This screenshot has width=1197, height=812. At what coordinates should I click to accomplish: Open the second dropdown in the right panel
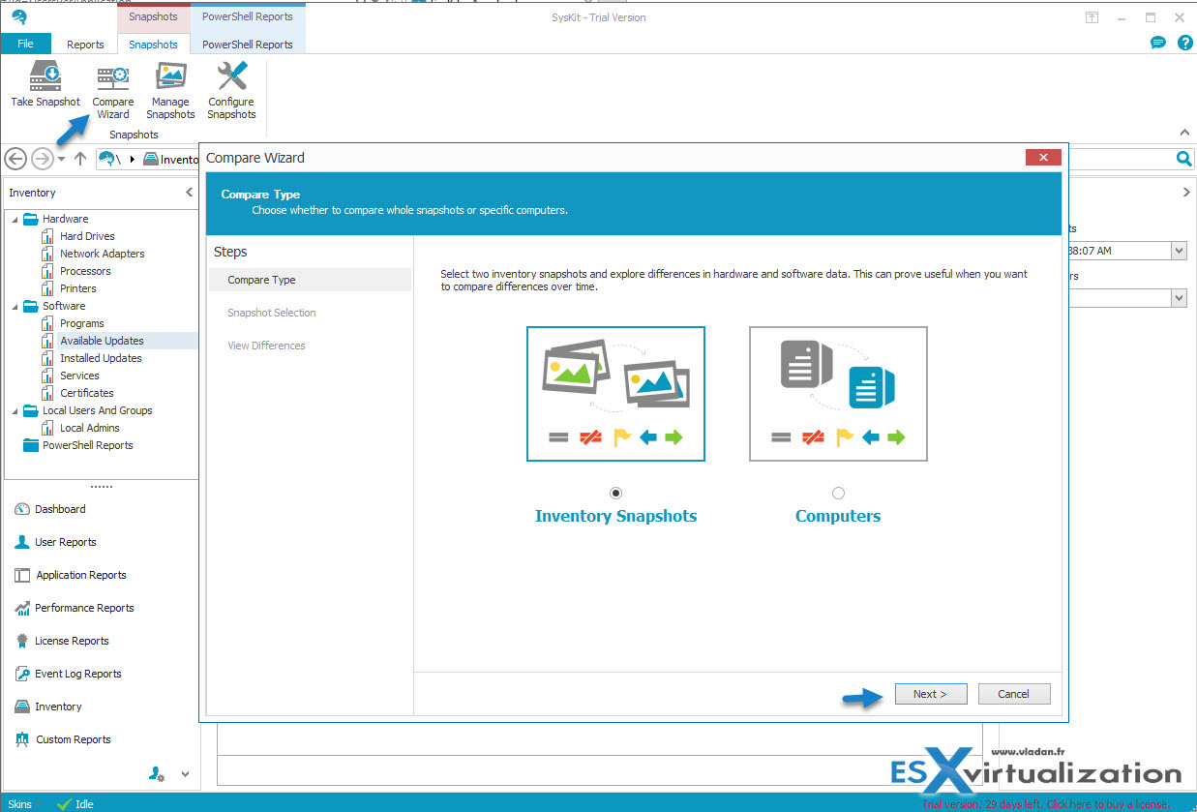point(1179,298)
